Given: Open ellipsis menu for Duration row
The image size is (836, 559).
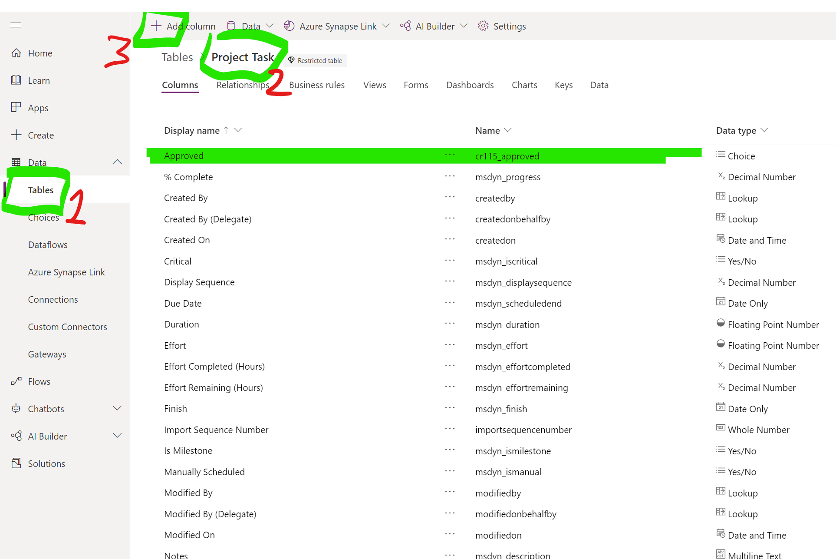Looking at the screenshot, I should pyautogui.click(x=450, y=324).
